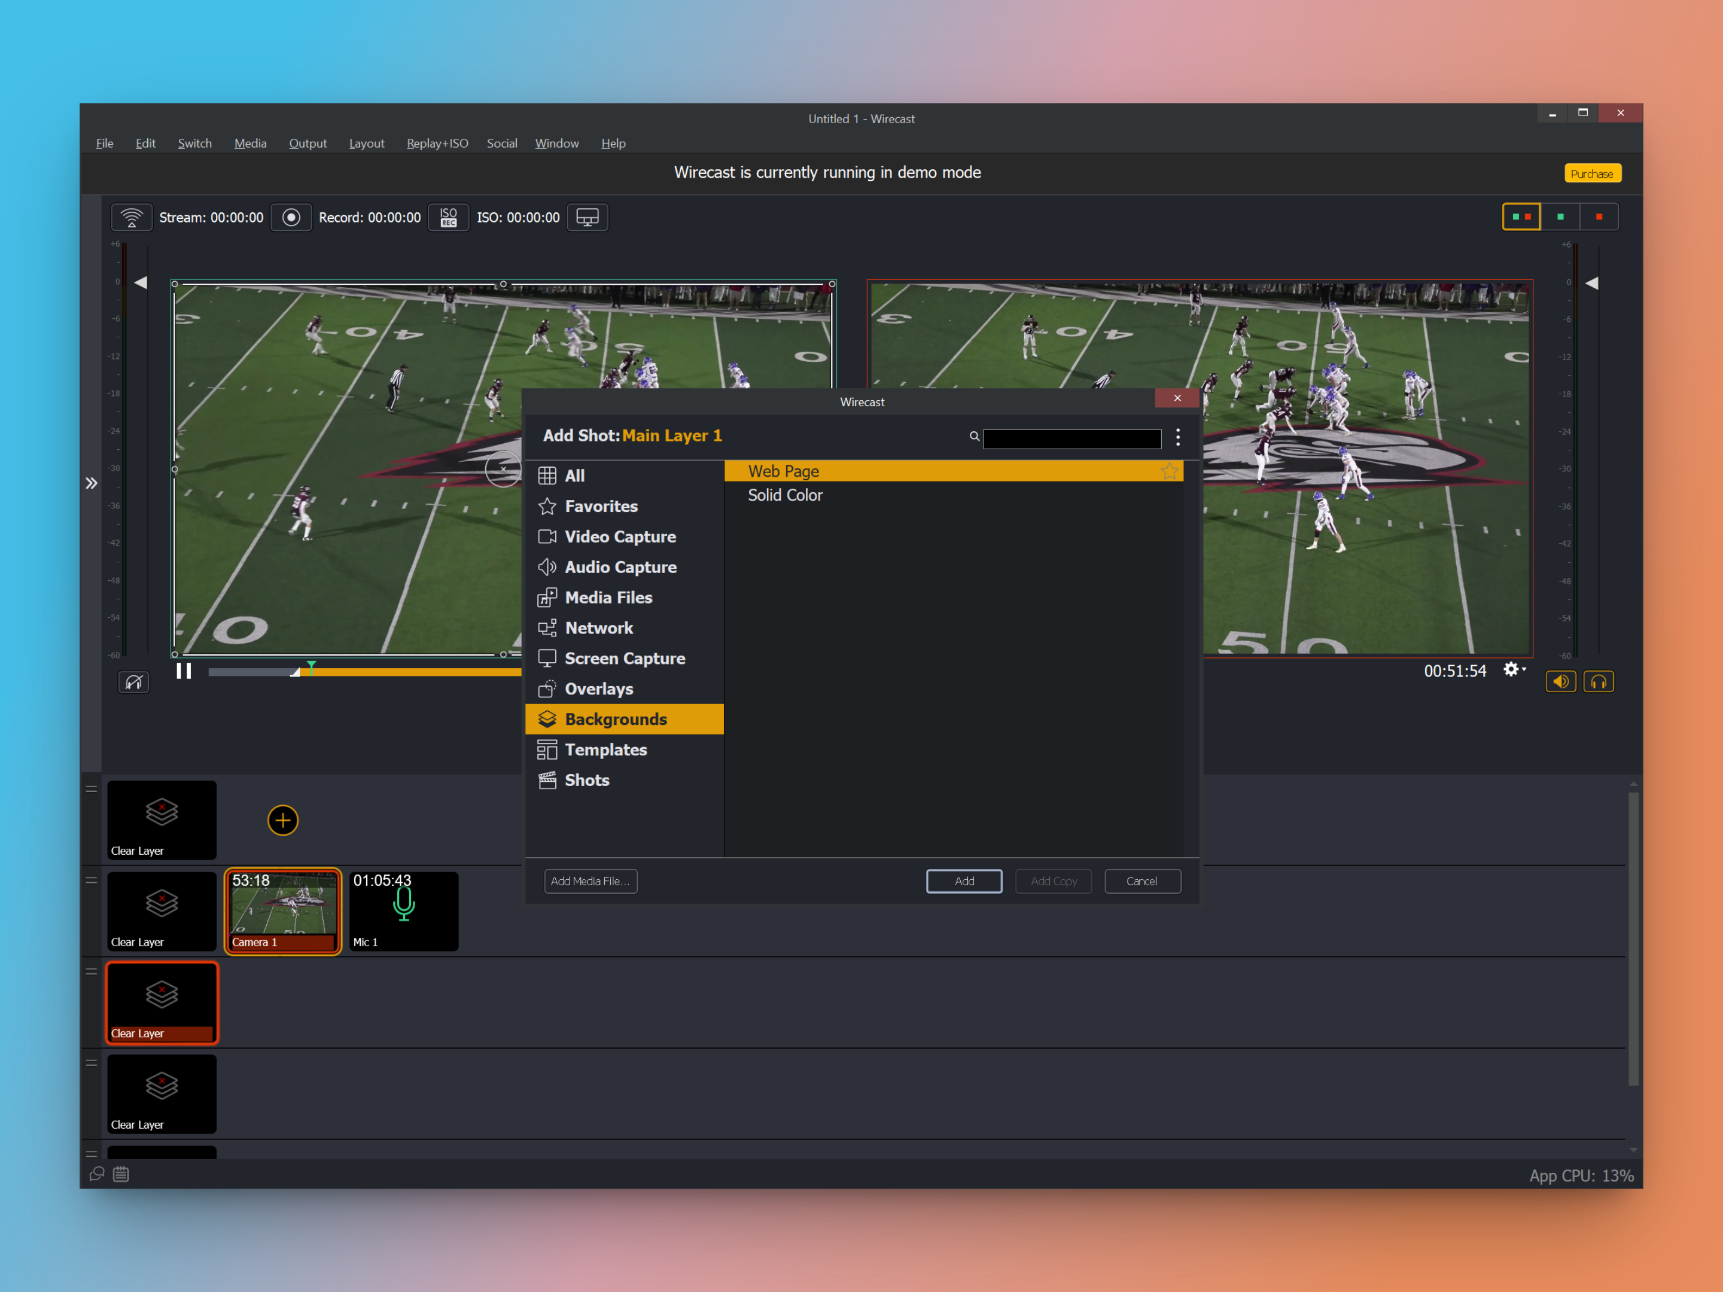The width and height of the screenshot is (1723, 1292).
Task: Click the shot layers vertical scrollbar
Action: click(1633, 938)
